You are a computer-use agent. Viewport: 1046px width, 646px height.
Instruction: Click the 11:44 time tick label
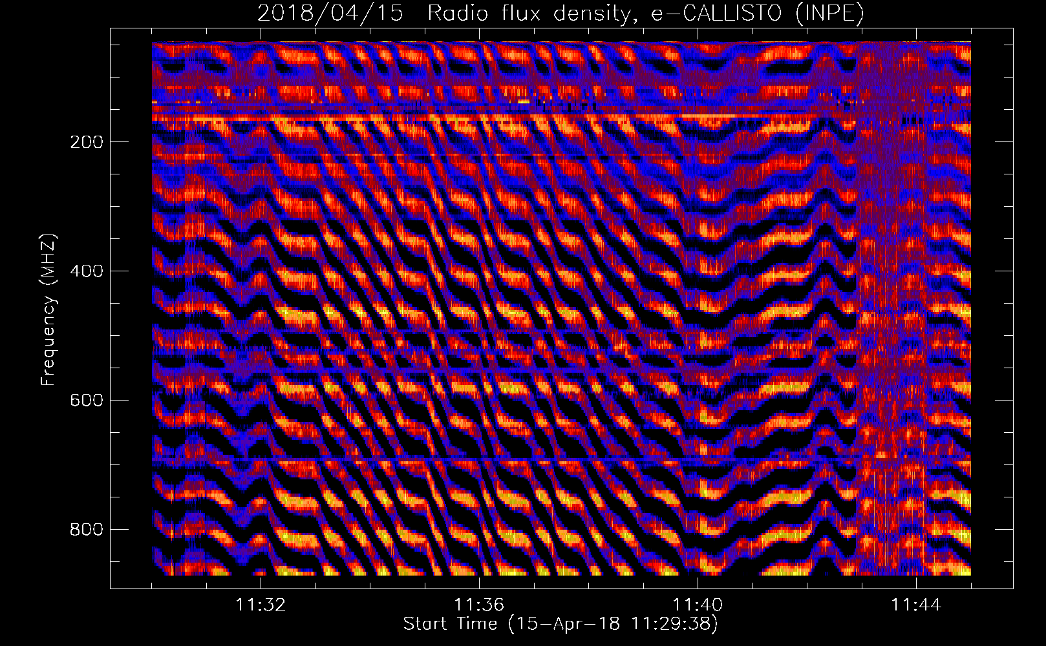tap(916, 605)
